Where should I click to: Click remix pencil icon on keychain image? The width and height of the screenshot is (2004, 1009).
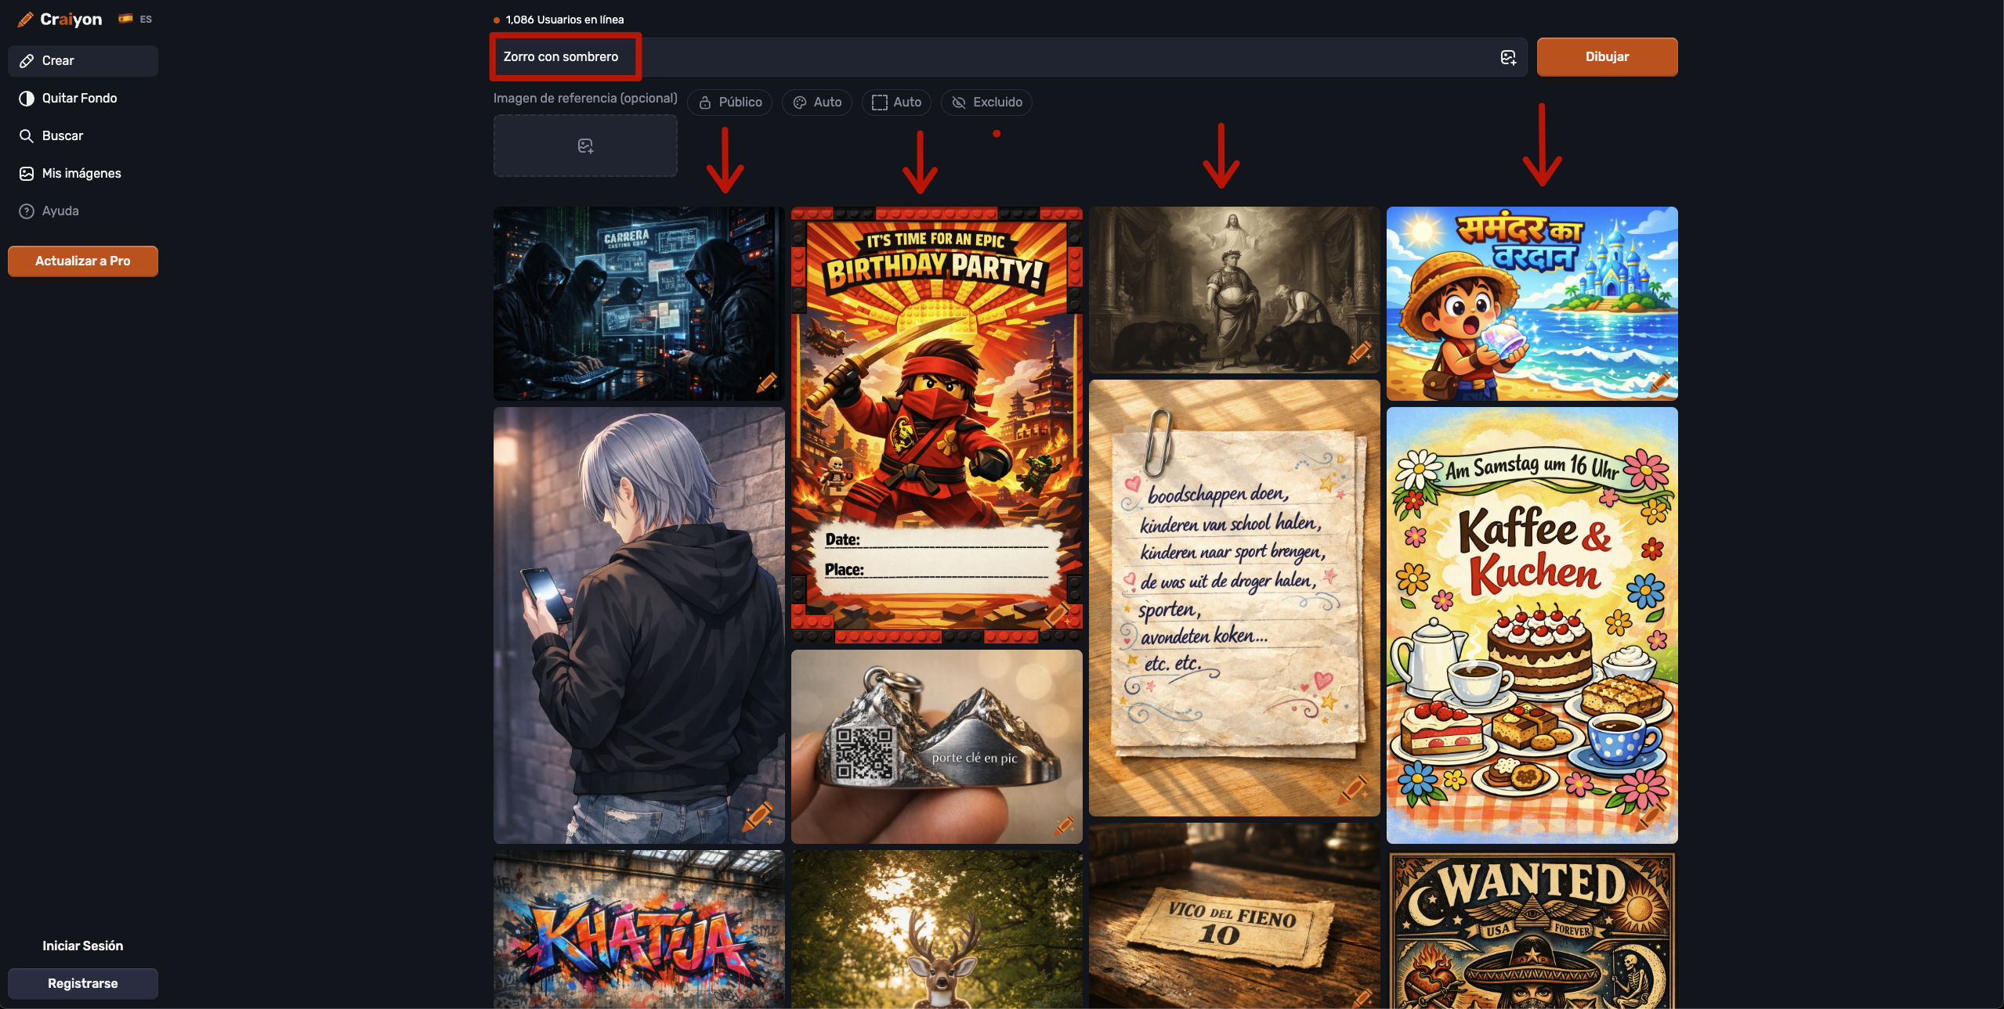coord(1064,824)
